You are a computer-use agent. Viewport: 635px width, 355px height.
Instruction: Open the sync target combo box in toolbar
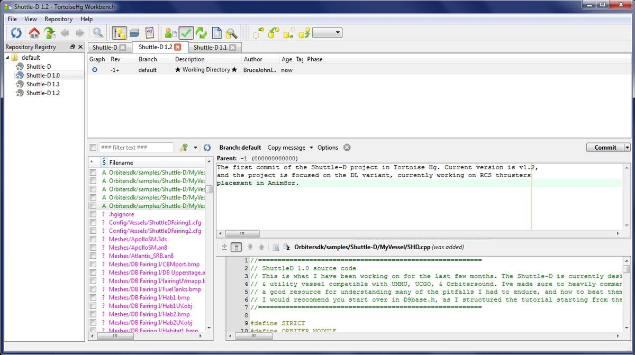click(x=327, y=33)
